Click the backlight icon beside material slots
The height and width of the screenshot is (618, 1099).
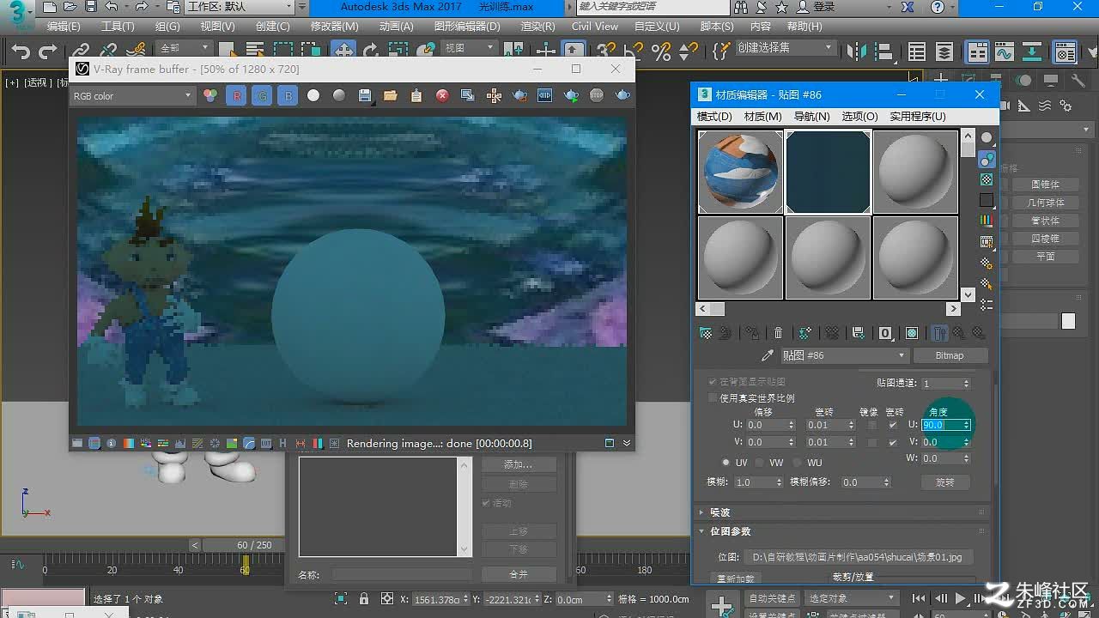[x=987, y=159]
